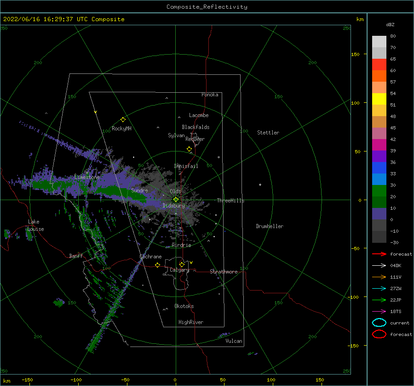Image resolution: width=414 pixels, height=386 pixels.
Task: Click the Composite_Reflectivity title
Action: [x=207, y=7]
